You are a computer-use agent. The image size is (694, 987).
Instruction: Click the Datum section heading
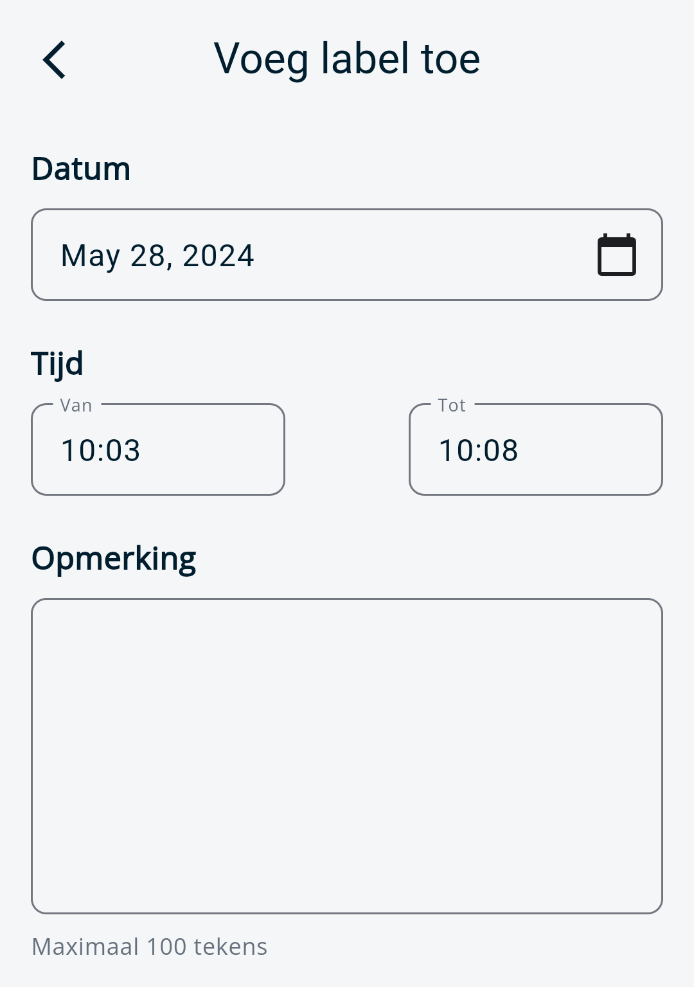[81, 169]
